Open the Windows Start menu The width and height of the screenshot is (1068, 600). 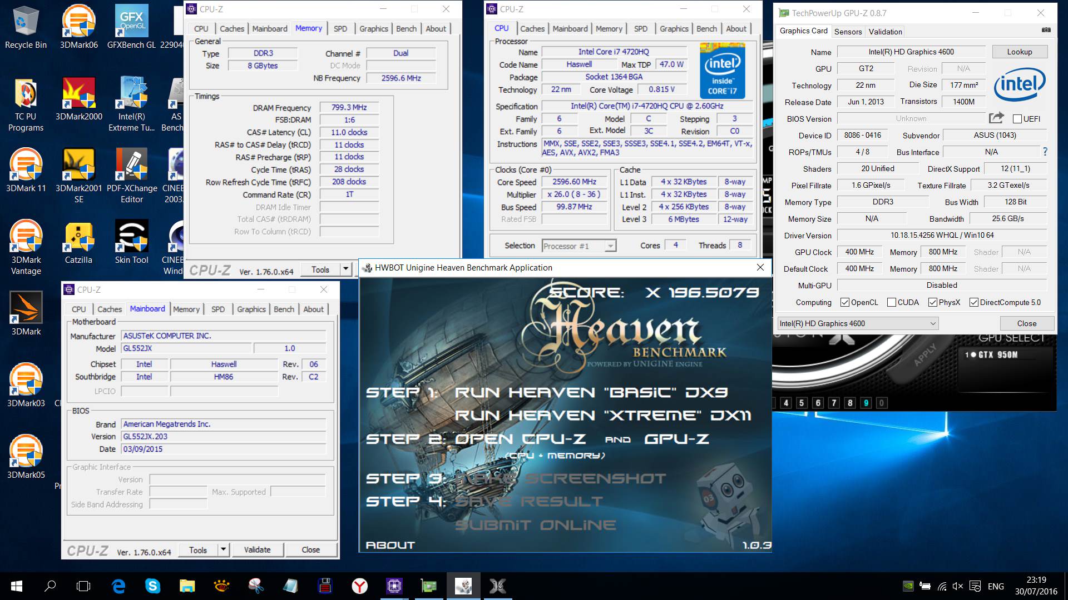click(x=16, y=586)
